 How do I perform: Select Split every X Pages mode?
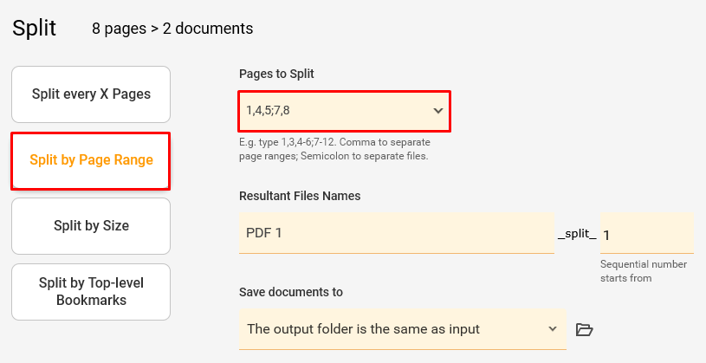tap(91, 94)
